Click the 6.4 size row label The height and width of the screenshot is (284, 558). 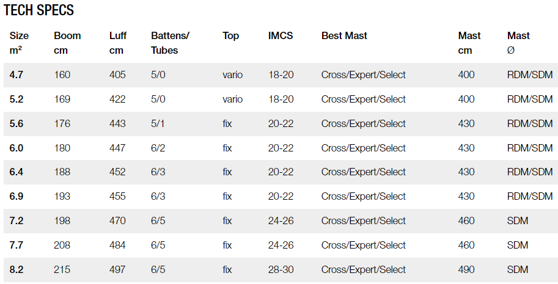[x=17, y=172]
